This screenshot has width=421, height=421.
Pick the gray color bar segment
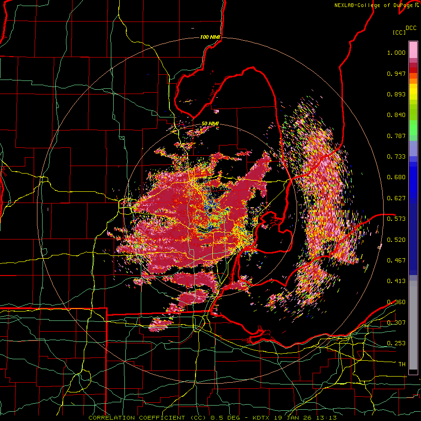click(413, 325)
